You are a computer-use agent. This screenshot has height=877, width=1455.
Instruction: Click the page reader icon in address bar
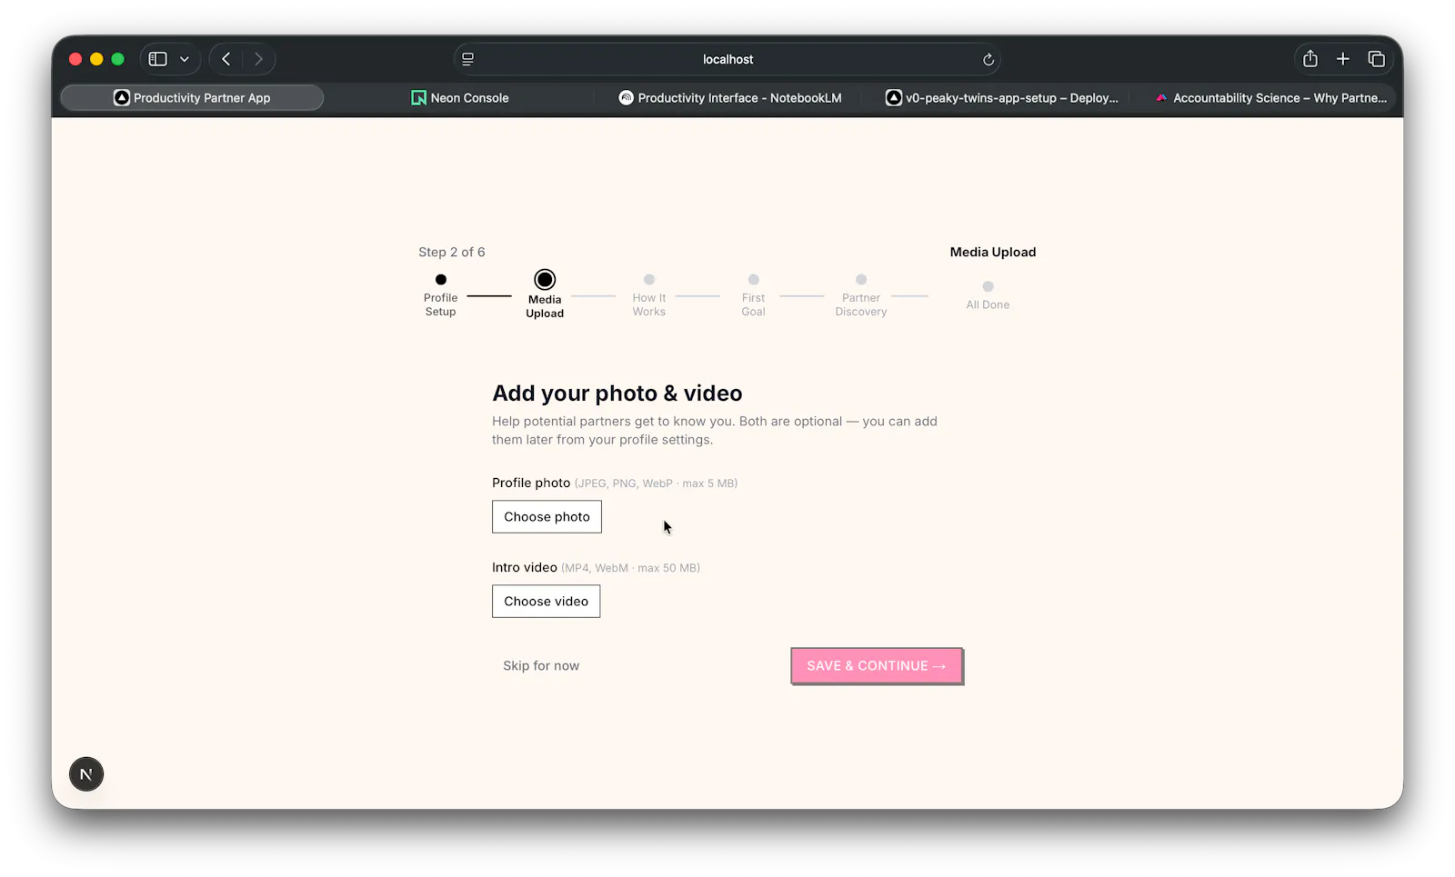click(x=468, y=59)
